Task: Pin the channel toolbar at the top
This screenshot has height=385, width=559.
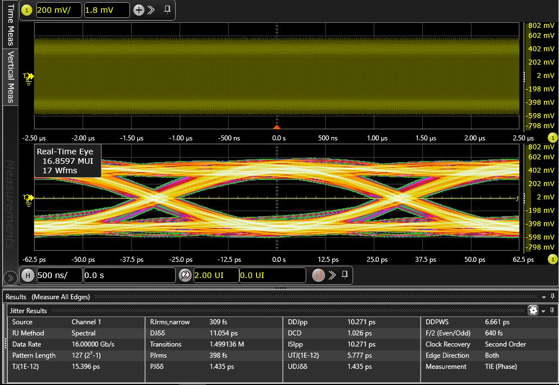Action: pyautogui.click(x=167, y=10)
